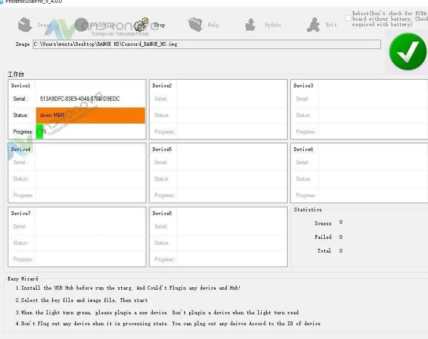
Task: Click the PhoenixUSBPro title bar icon
Action: [1, 1]
